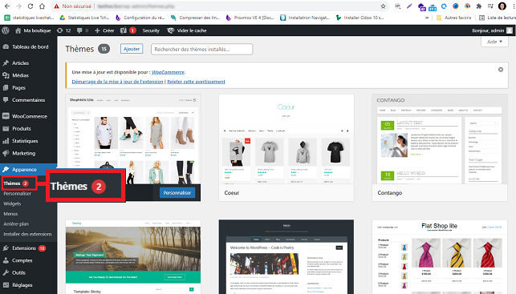The width and height of the screenshot is (516, 294).
Task: Open Personnaliser submenu item
Action: (18, 194)
